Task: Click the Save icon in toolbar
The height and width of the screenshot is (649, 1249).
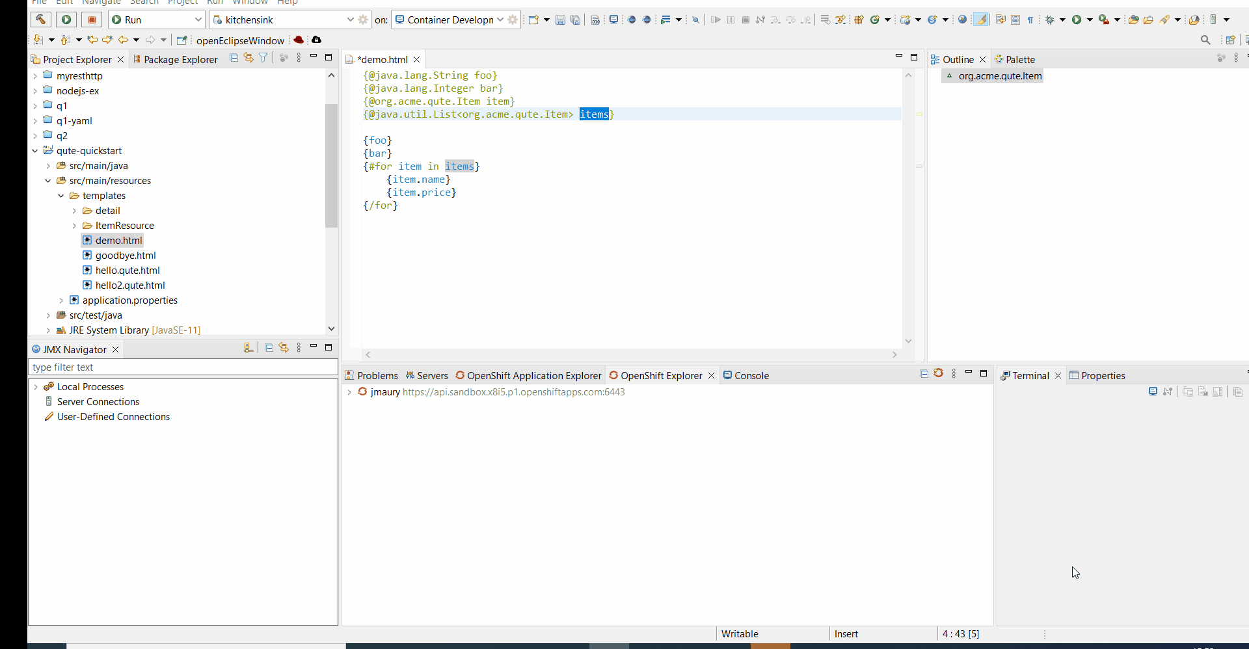Action: [x=560, y=20]
